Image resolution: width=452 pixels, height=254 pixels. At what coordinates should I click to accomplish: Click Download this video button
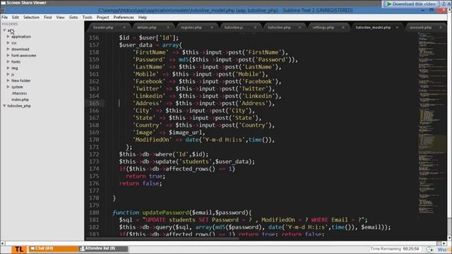pyautogui.click(x=411, y=4)
